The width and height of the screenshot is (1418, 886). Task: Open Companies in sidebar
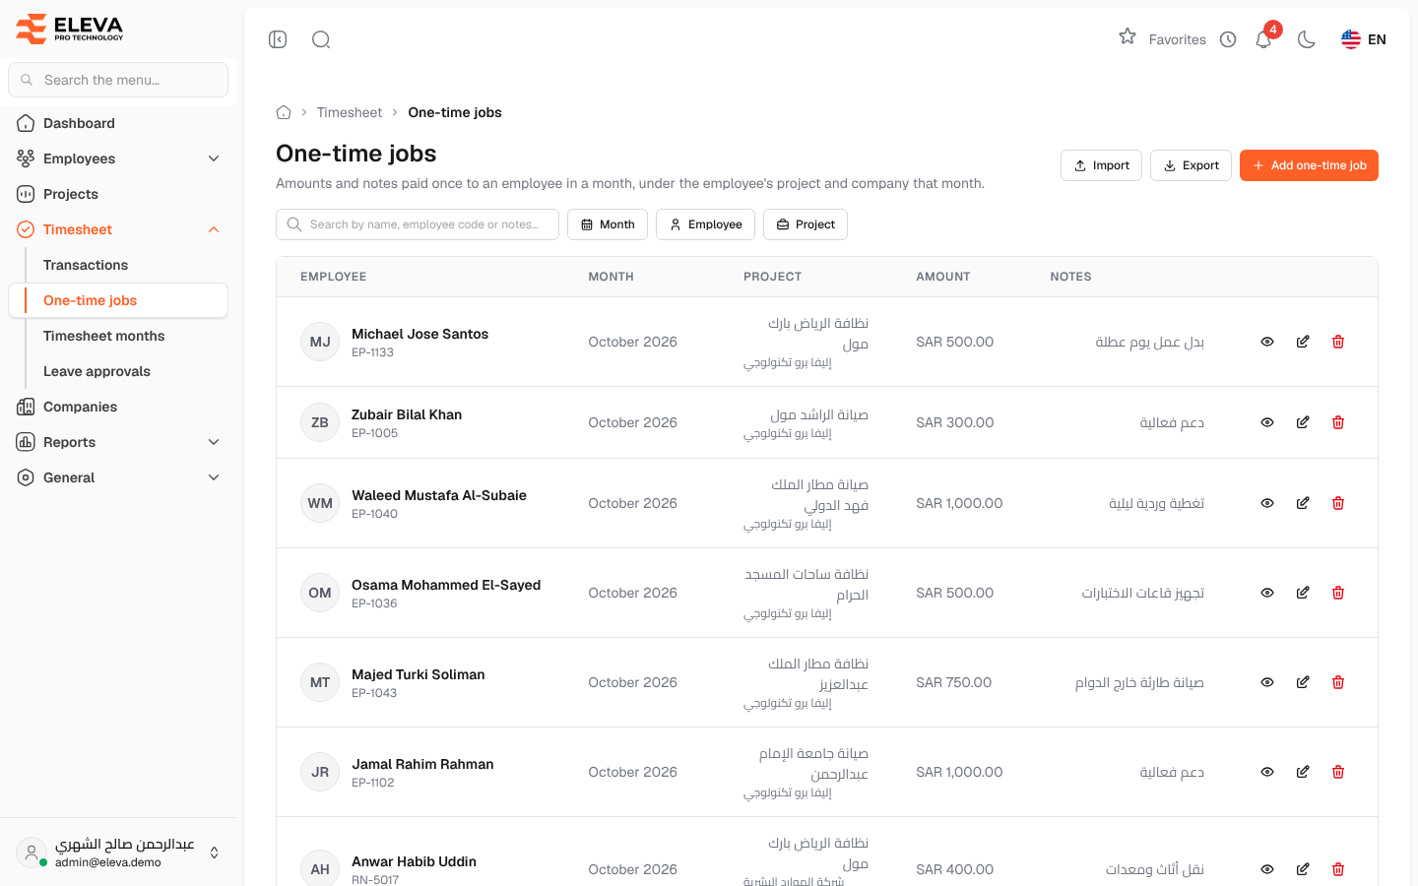click(118, 407)
